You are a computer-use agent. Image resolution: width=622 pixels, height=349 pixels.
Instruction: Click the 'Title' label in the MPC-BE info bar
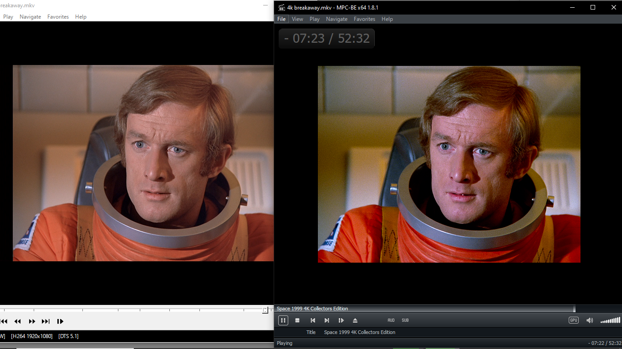point(311,332)
